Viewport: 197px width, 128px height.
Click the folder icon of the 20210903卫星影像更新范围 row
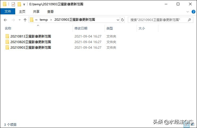tap(7, 47)
